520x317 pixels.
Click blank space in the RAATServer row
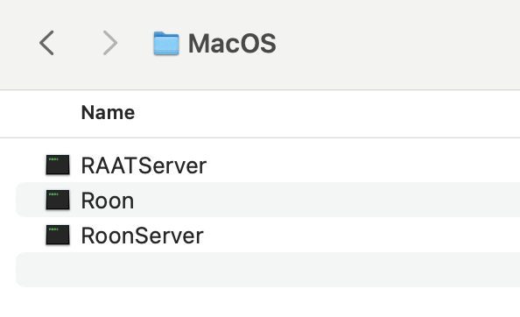(363, 165)
